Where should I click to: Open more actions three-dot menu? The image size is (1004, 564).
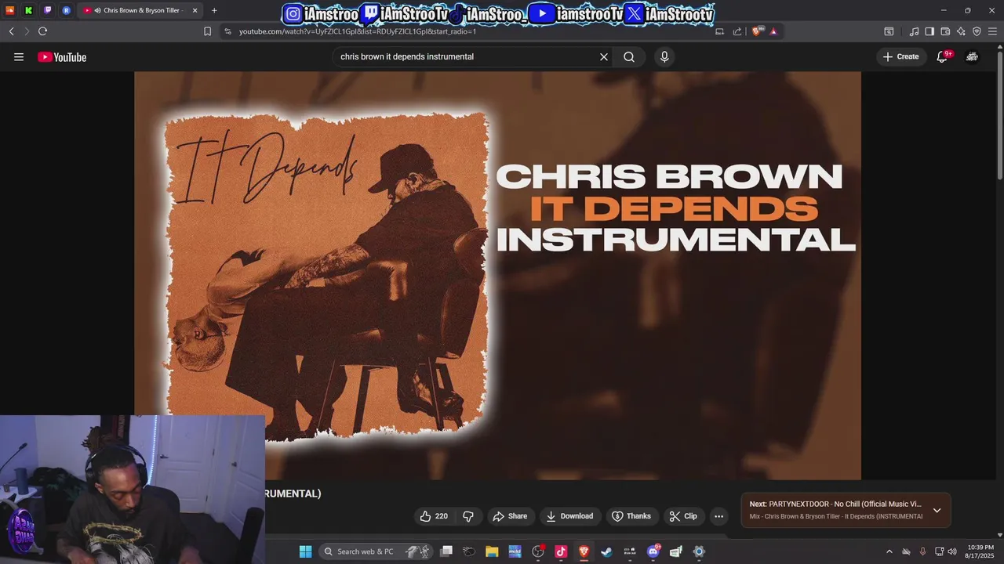click(718, 516)
